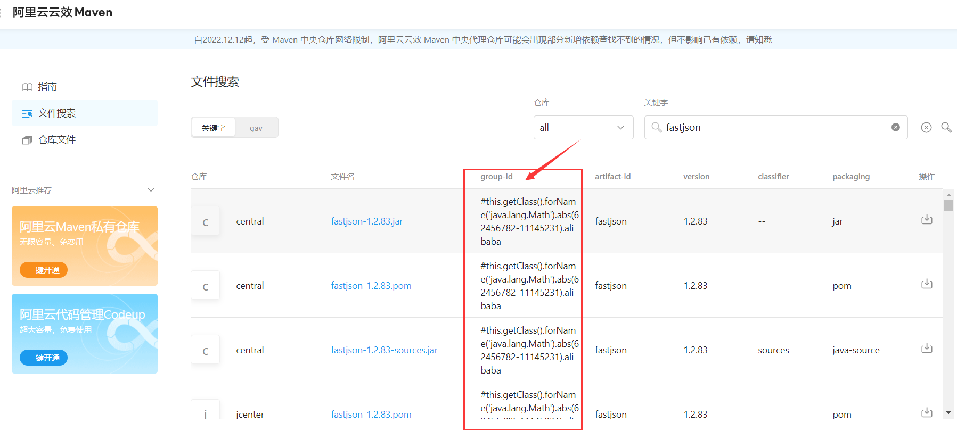The width and height of the screenshot is (957, 439).
Task: Switch search mode to gav
Action: coord(256,128)
